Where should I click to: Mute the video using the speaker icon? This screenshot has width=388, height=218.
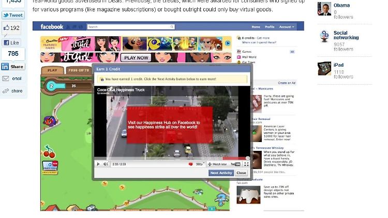point(106,164)
